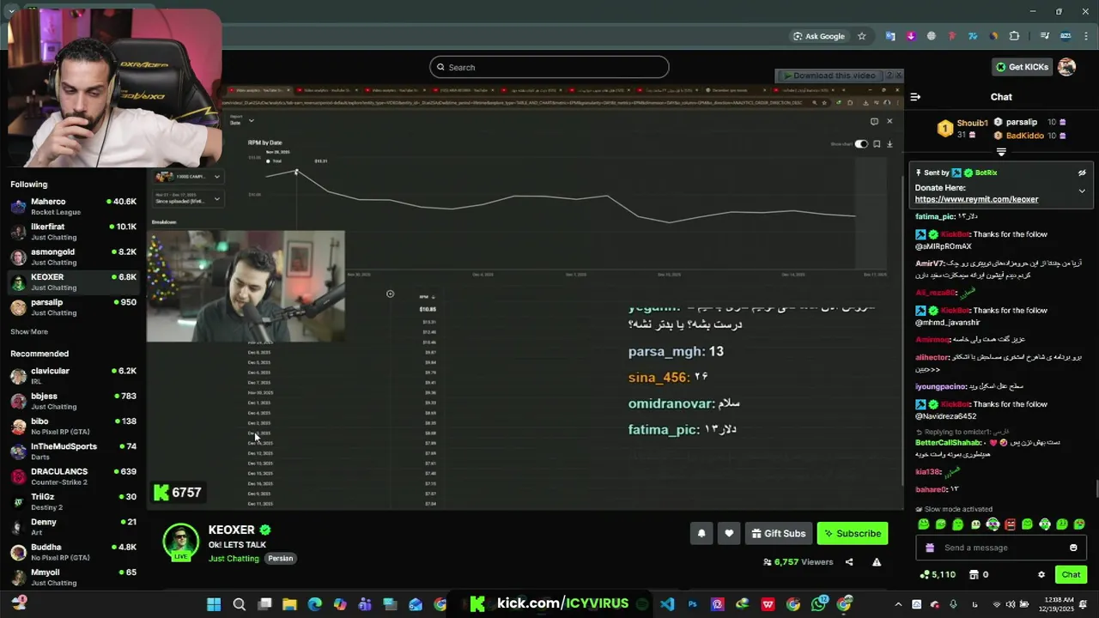Open the reymit.com/keoxer donate link
The height and width of the screenshot is (618, 1099).
click(x=976, y=199)
